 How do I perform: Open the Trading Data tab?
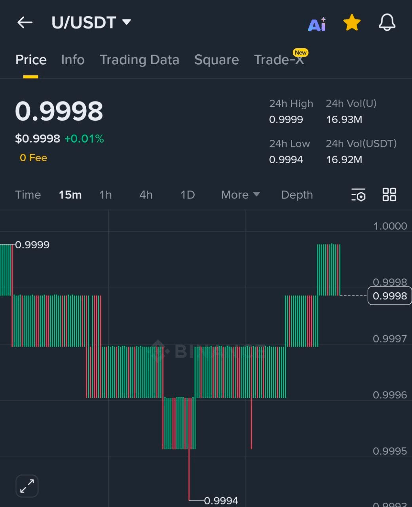tap(140, 60)
